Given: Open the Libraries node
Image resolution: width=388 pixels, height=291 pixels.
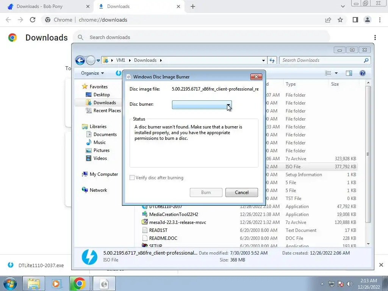Looking at the screenshot, I should coord(94,127).
